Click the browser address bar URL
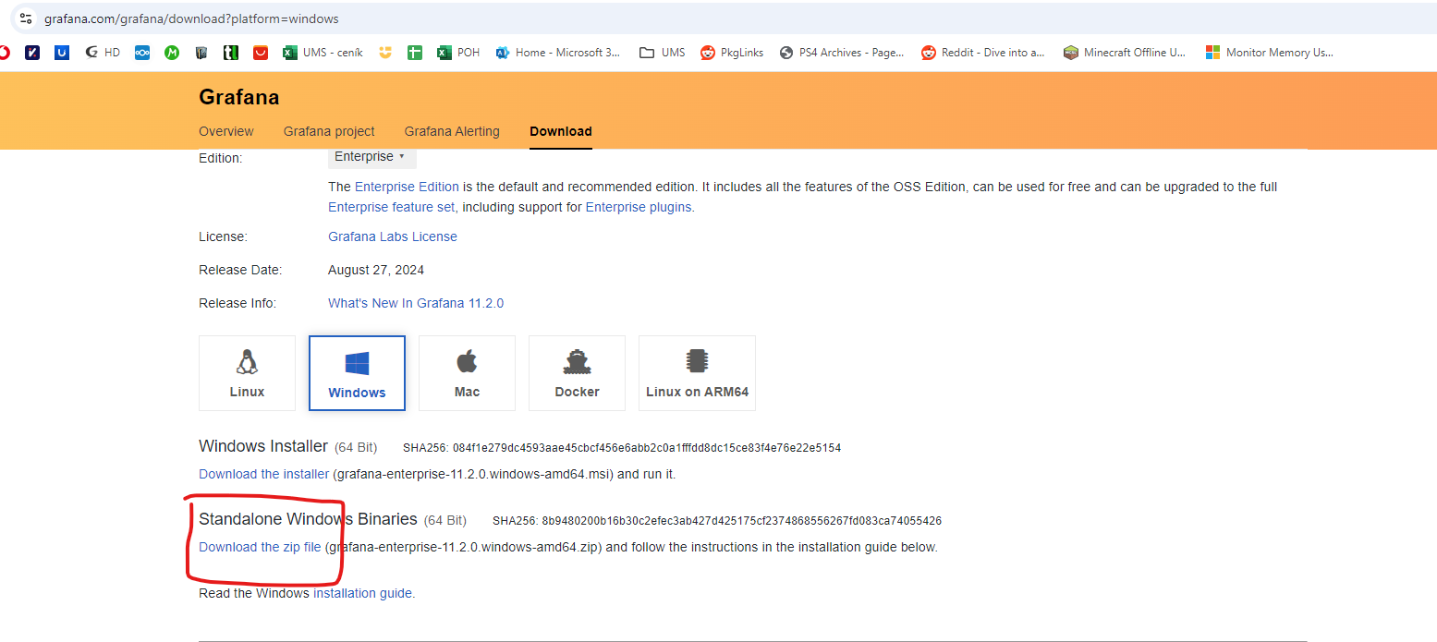1437x642 pixels. tap(191, 18)
